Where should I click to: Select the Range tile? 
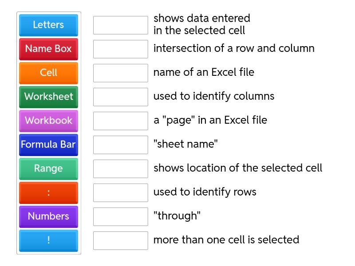[48, 168]
